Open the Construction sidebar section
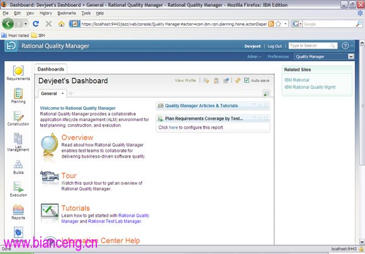Image resolution: width=365 pixels, height=254 pixels. pos(18,118)
